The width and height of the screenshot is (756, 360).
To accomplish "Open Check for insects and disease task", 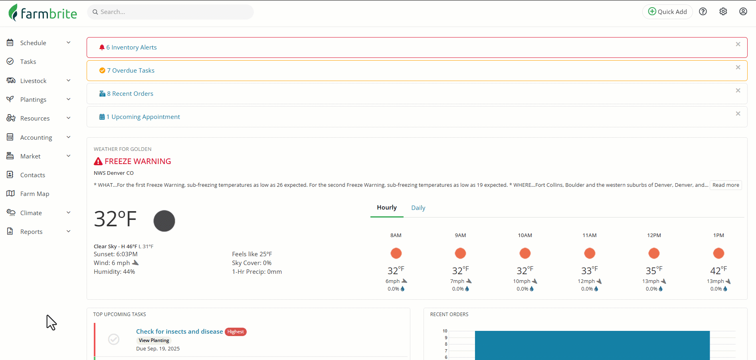I will (180, 331).
